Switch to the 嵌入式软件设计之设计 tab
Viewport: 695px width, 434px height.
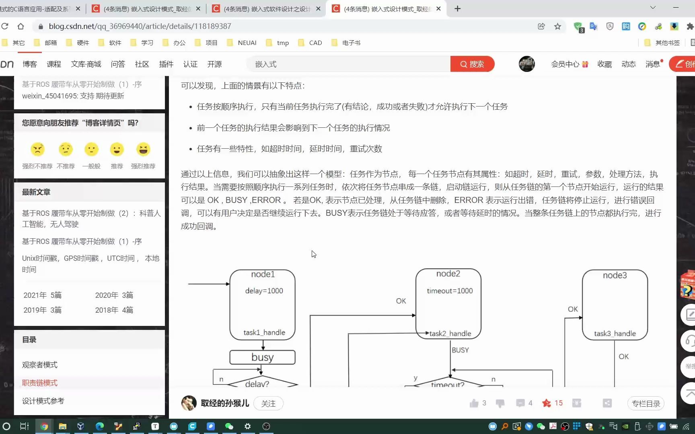pos(266,8)
